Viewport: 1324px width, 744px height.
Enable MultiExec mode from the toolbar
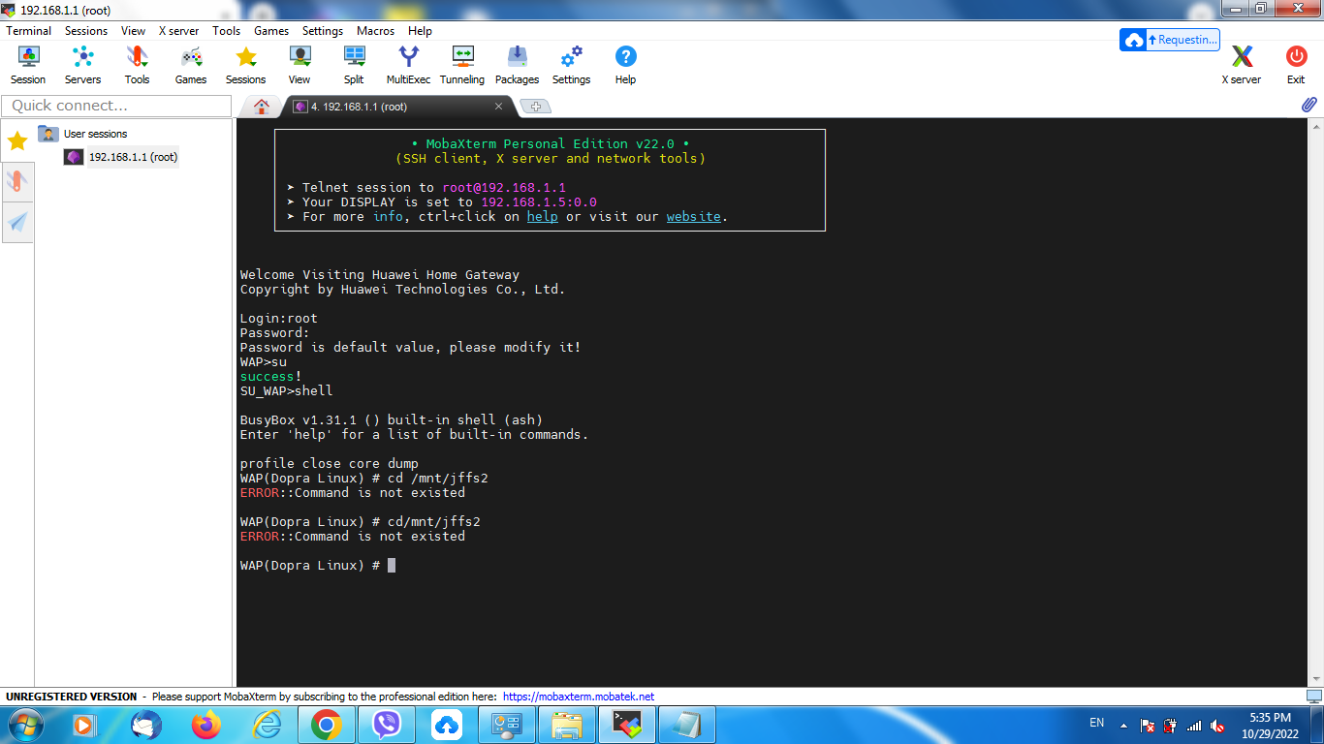click(x=408, y=65)
